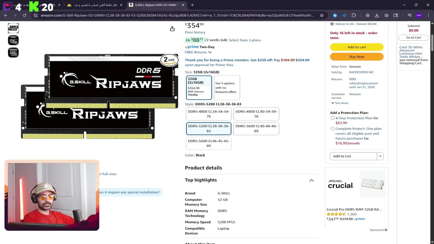434x244 pixels.
Task: Open the main Ripjaws product image
Action: pos(99,97)
